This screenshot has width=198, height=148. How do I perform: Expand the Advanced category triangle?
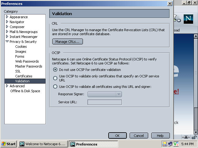7,86
